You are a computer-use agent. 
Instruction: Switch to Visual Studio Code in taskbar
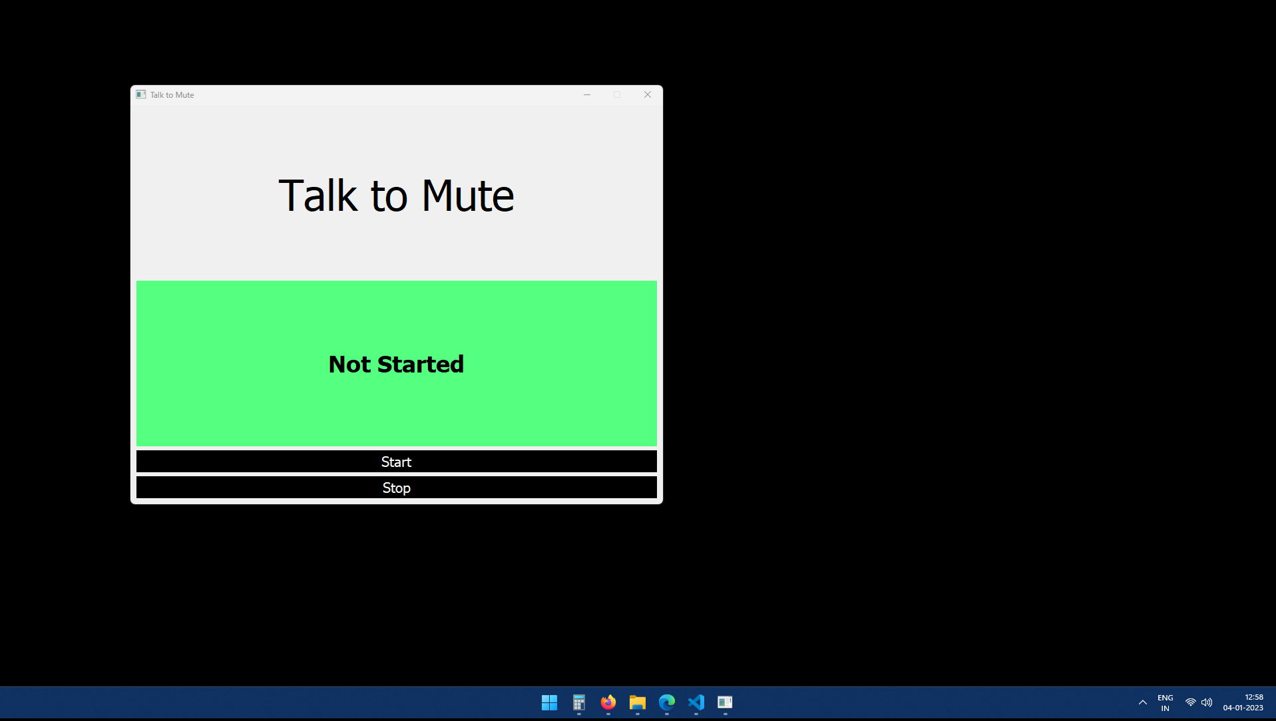tap(696, 702)
